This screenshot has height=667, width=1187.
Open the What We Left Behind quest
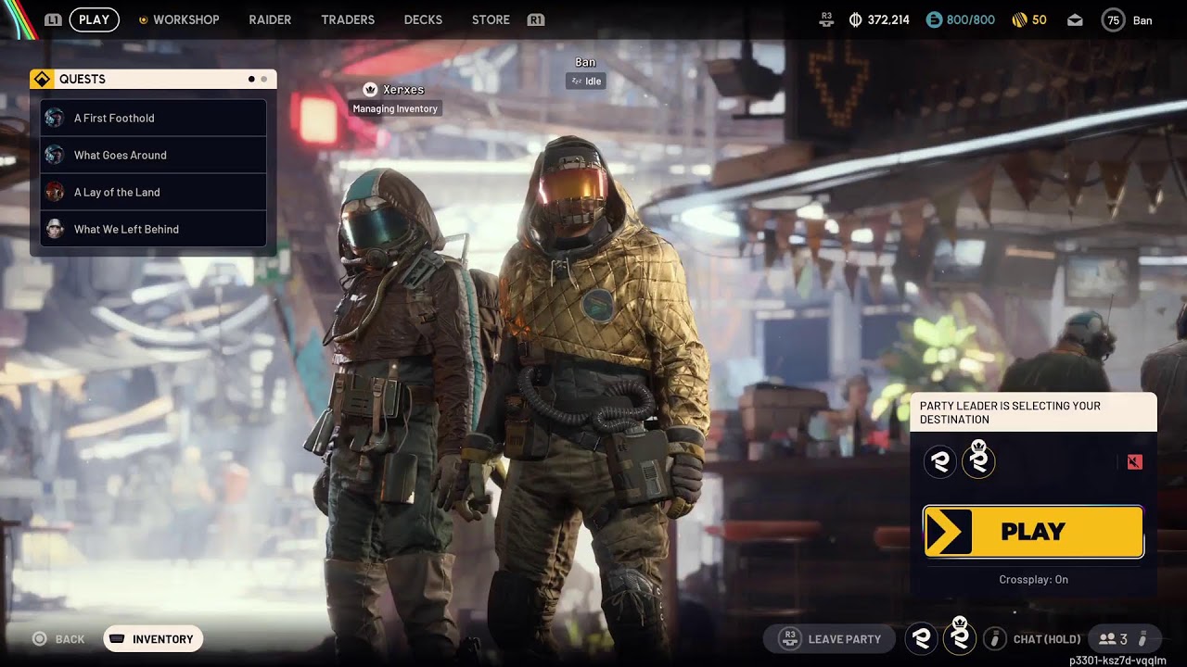point(153,229)
